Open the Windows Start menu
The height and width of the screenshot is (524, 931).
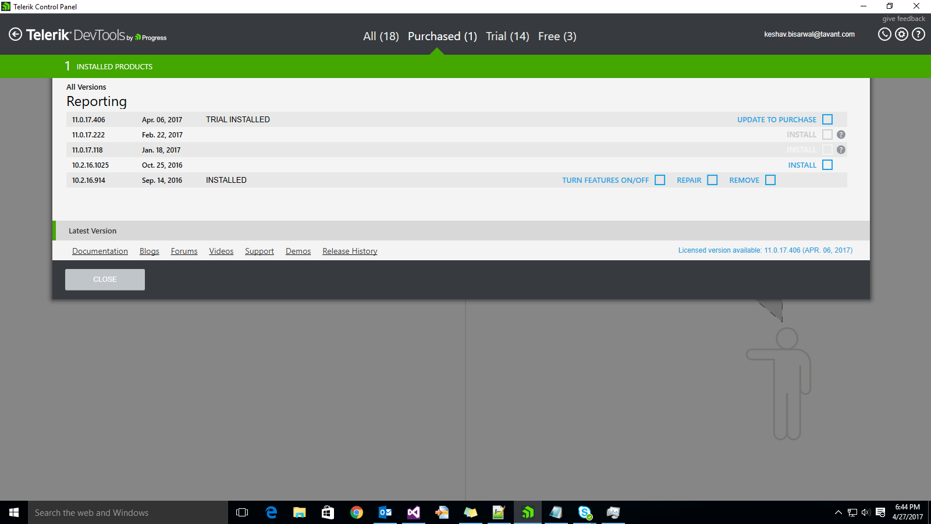(x=14, y=512)
